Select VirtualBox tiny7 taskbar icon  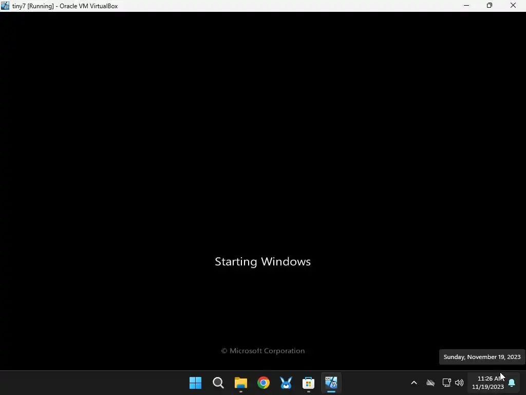pos(331,383)
